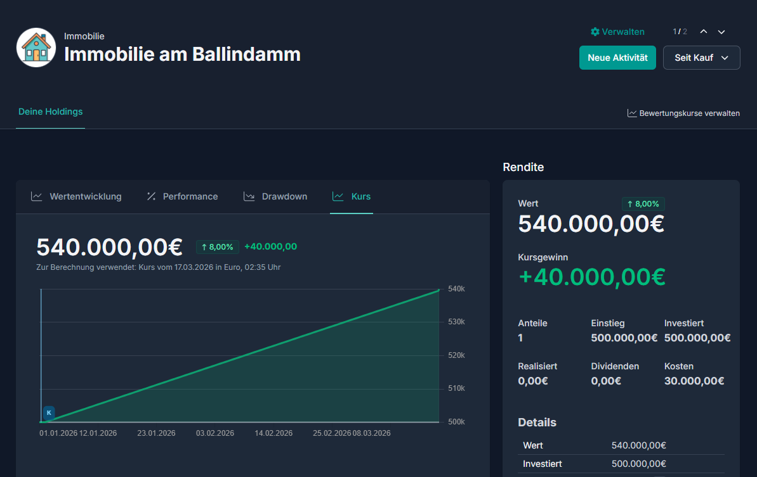Click the 8,00% badge in Rendite panel
Viewport: 757px width, 477px height.
643,204
